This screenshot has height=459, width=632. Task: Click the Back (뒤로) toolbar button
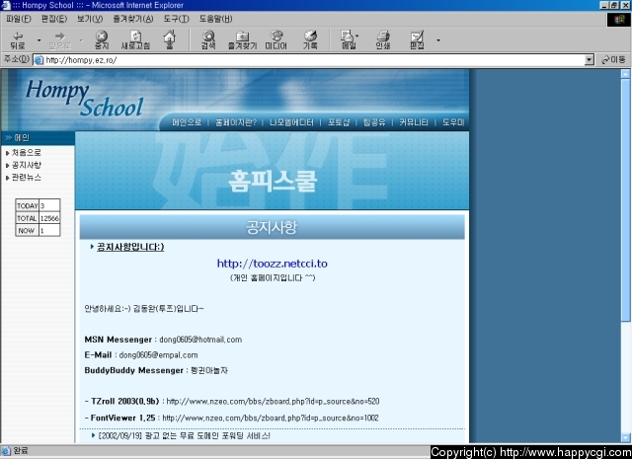(x=18, y=39)
